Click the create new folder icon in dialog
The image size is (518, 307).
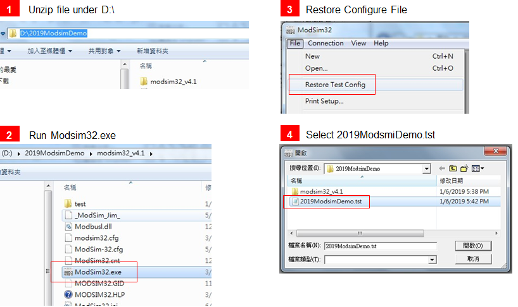point(464,169)
